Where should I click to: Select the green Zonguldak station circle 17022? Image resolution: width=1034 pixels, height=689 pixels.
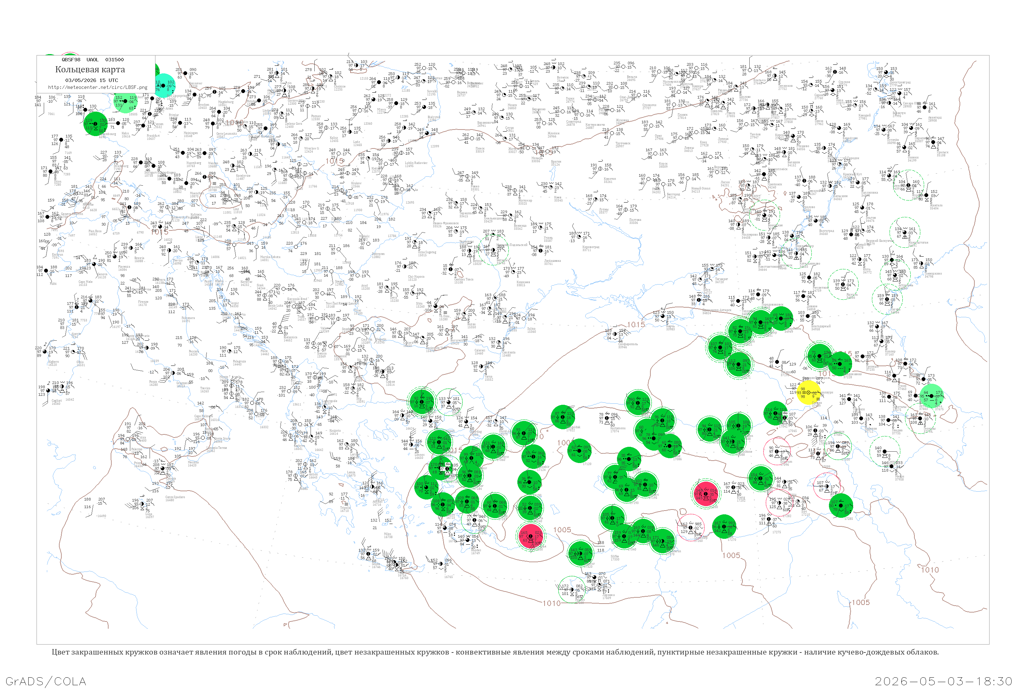coord(563,417)
